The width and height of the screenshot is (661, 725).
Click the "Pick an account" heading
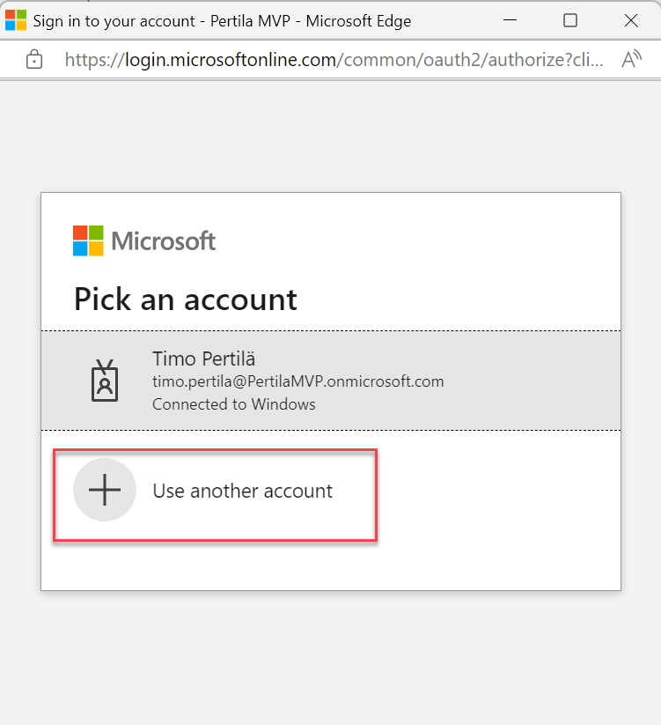coord(186,300)
